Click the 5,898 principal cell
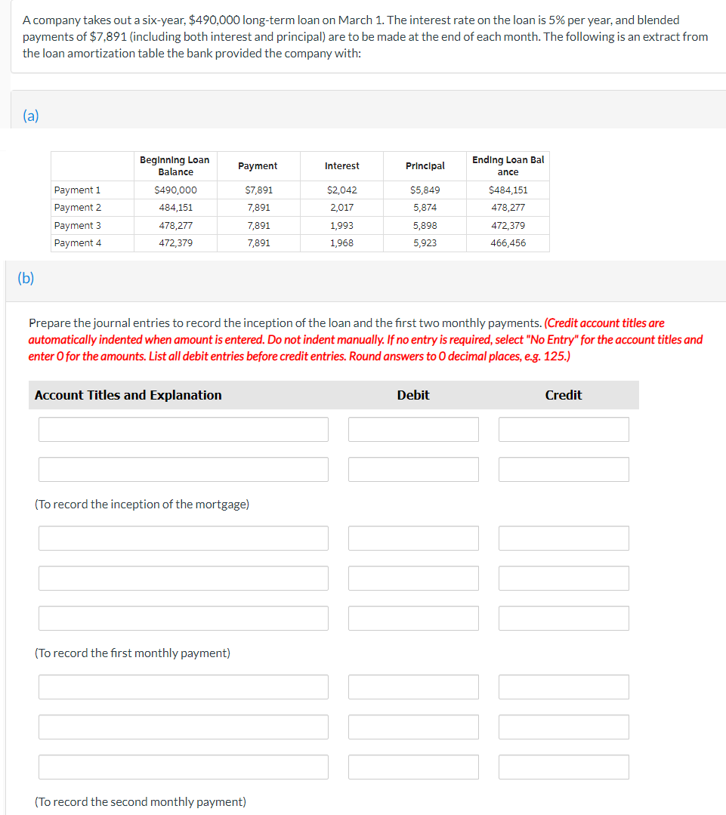 (425, 226)
